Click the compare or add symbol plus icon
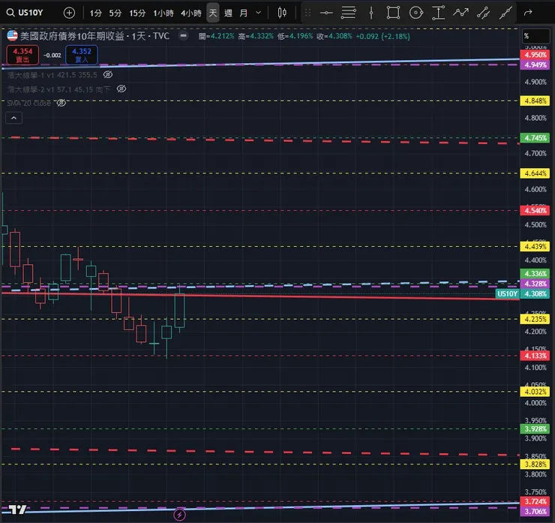The image size is (555, 523). click(69, 13)
